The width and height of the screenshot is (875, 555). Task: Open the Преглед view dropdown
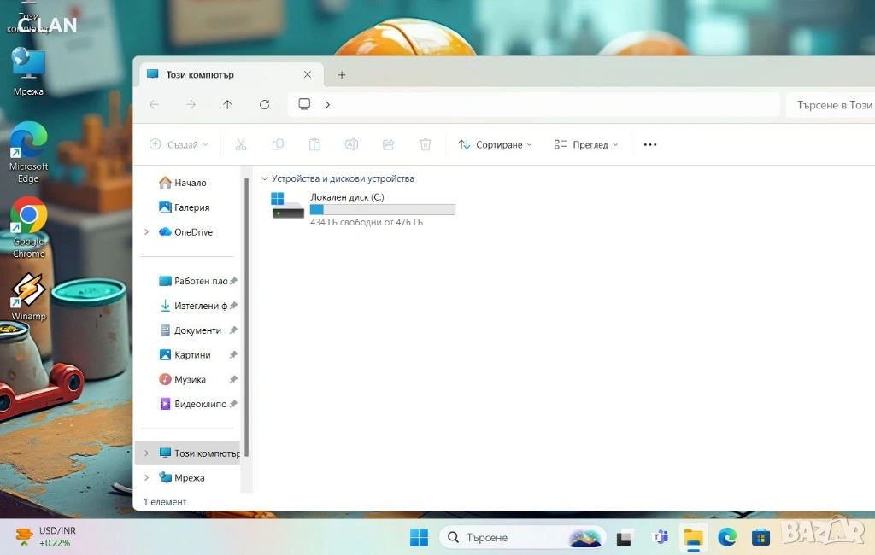click(x=586, y=145)
